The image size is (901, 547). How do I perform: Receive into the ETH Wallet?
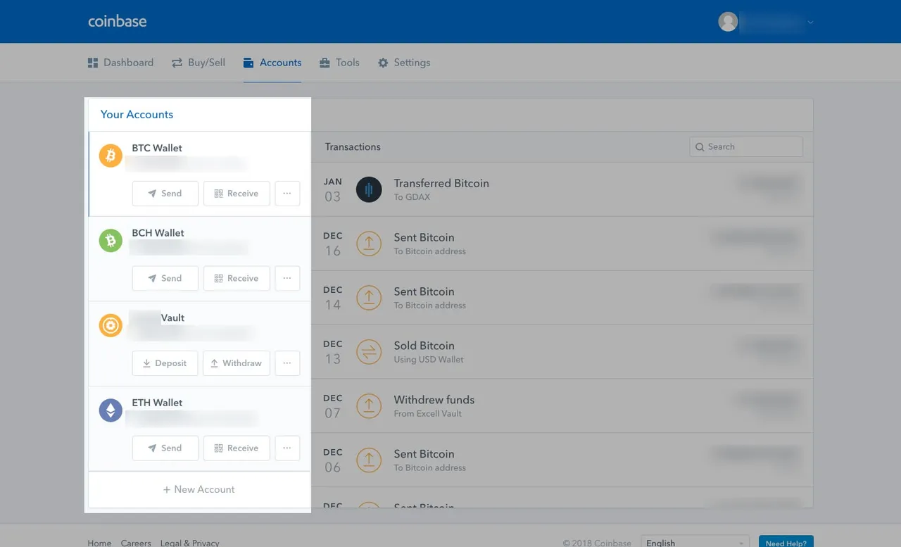point(237,448)
